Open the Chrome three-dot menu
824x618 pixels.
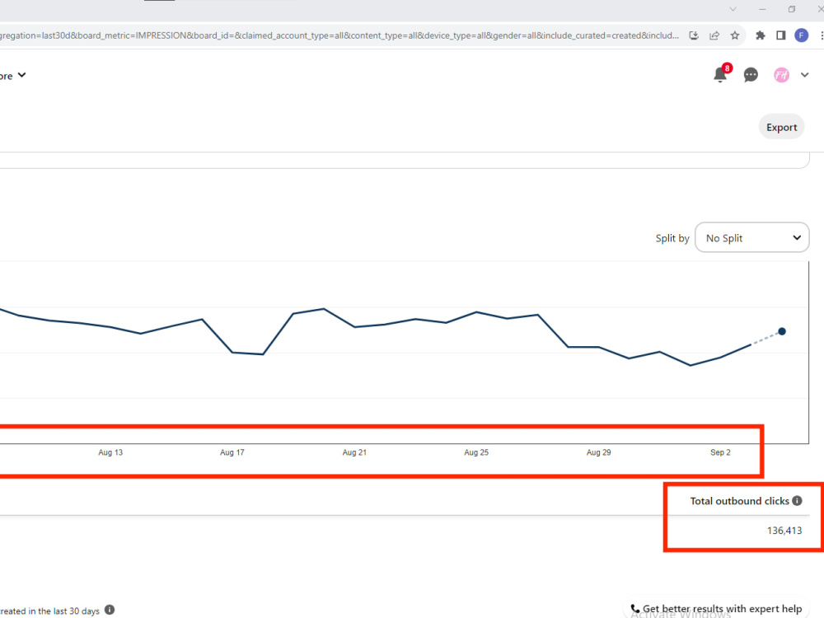pos(821,35)
